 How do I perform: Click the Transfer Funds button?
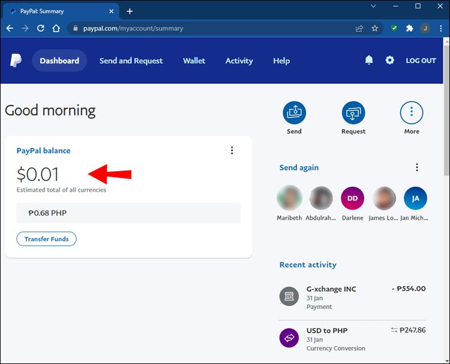46,239
